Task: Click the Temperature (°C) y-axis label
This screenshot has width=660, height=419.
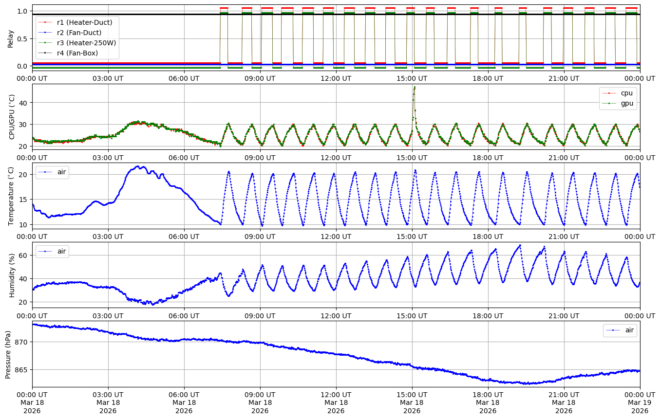Action: pyautogui.click(x=12, y=196)
